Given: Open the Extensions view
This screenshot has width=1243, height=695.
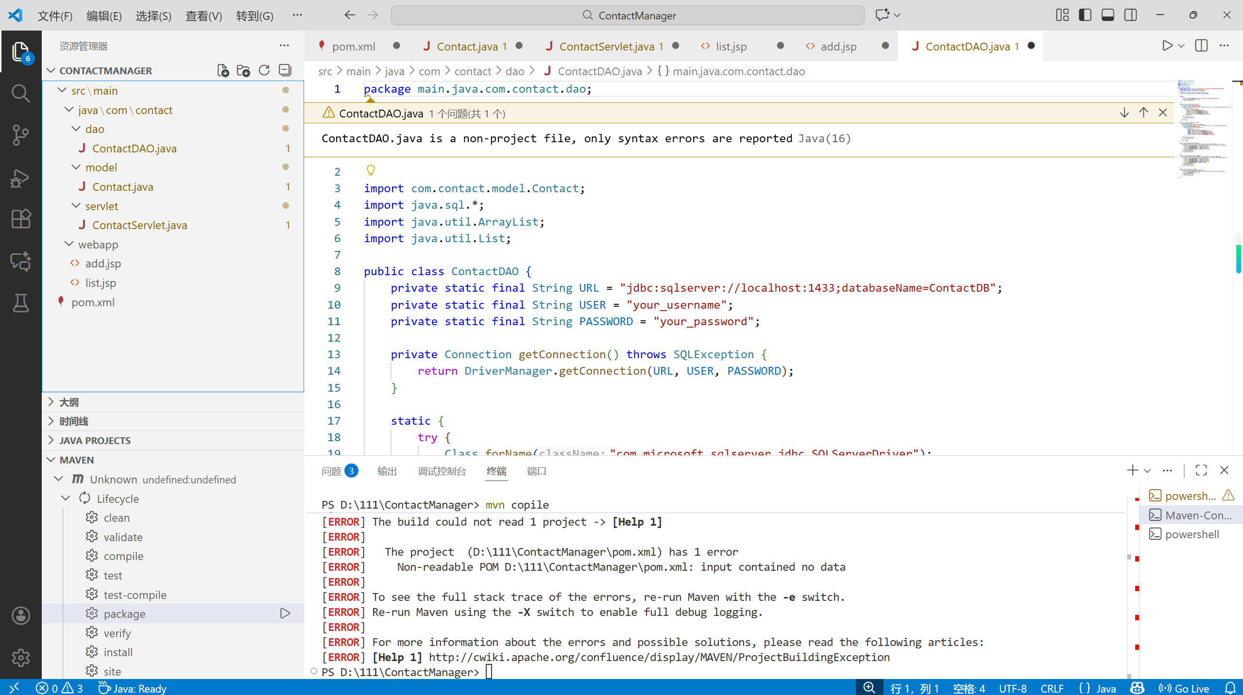Looking at the screenshot, I should 20,219.
